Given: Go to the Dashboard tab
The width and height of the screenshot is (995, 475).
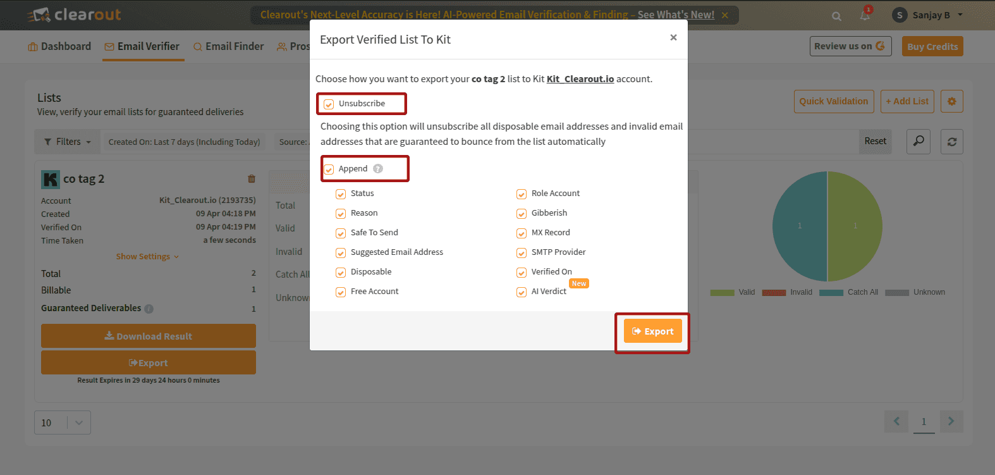Looking at the screenshot, I should pos(59,46).
